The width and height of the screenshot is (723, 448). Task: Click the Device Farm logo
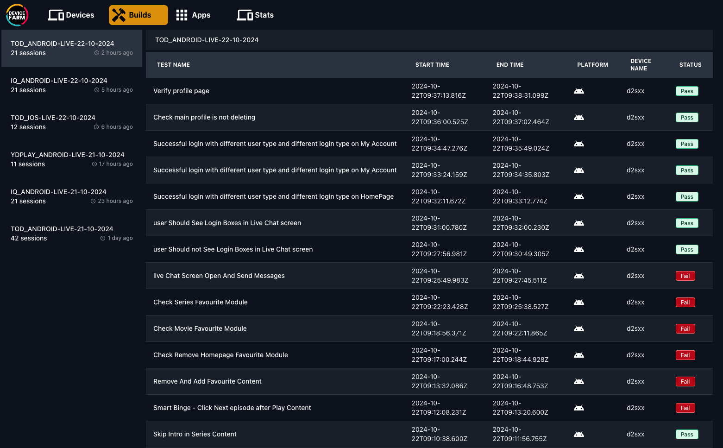pyautogui.click(x=17, y=15)
